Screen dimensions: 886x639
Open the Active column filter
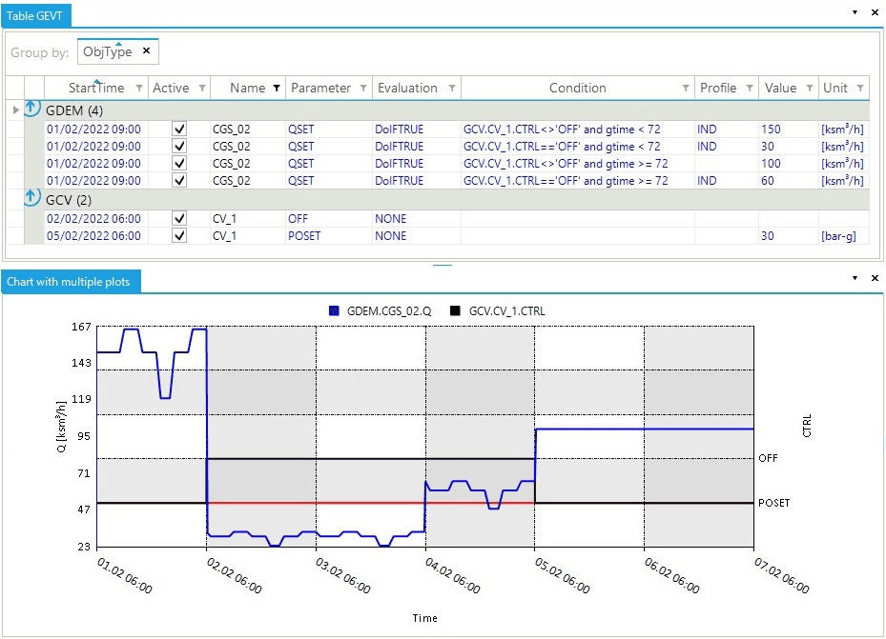coord(202,89)
